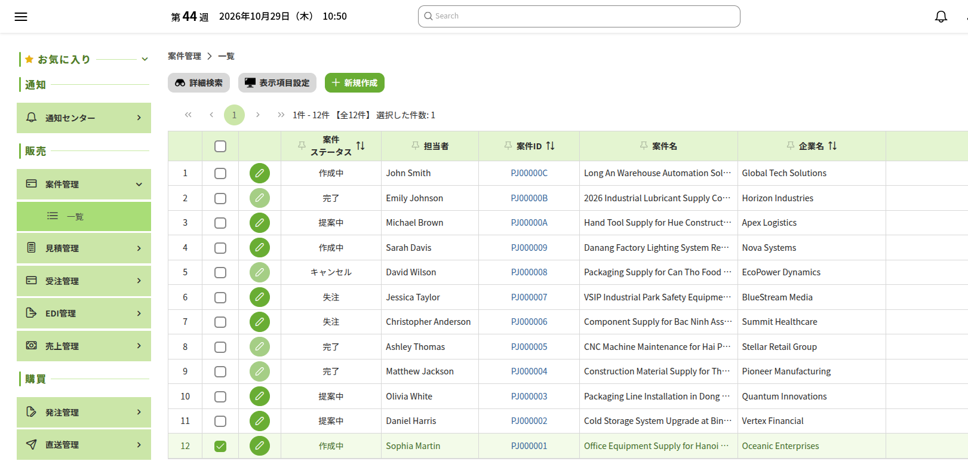The height and width of the screenshot is (461, 968).
Task: Open 直送管理 sidebar menu
Action: tap(84, 444)
